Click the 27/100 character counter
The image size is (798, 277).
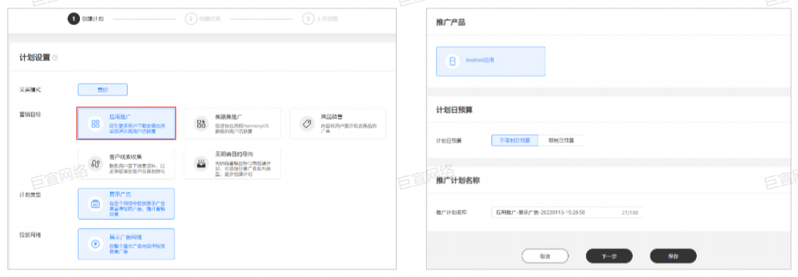point(629,213)
